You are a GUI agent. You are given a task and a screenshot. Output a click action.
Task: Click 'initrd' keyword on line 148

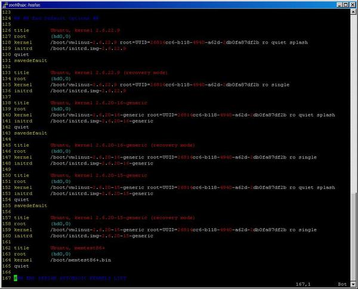tap(23, 163)
